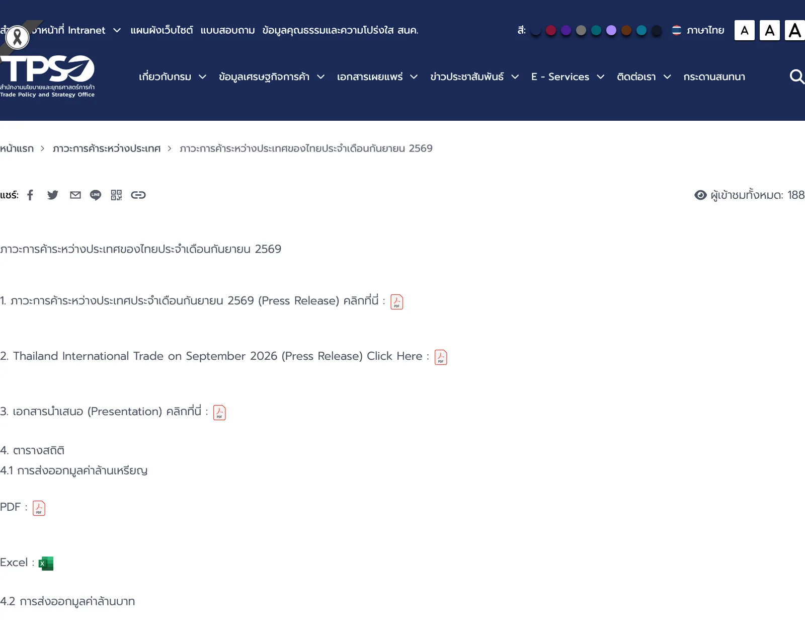Share page via Twitter icon

53,195
